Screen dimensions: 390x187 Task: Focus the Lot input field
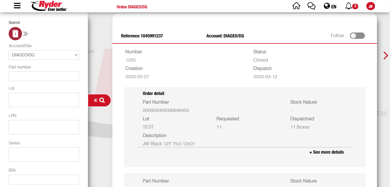[x=44, y=100]
